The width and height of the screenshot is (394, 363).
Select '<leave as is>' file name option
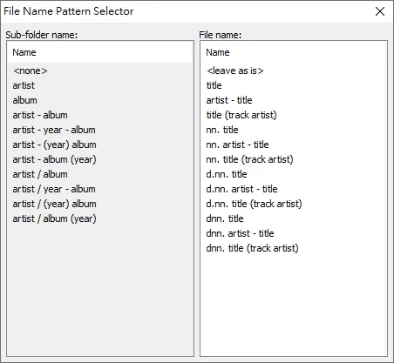[235, 71]
